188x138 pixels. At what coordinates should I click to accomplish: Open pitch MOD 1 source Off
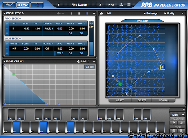tap(70, 33)
